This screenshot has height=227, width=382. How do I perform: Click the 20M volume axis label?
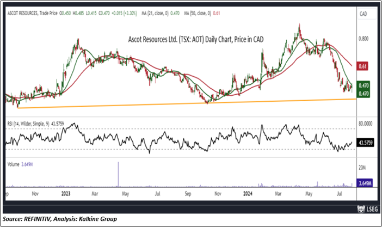pyautogui.click(x=362, y=168)
